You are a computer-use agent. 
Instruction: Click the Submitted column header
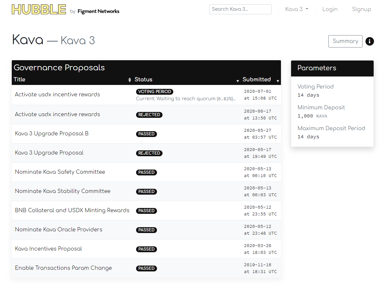pos(256,79)
